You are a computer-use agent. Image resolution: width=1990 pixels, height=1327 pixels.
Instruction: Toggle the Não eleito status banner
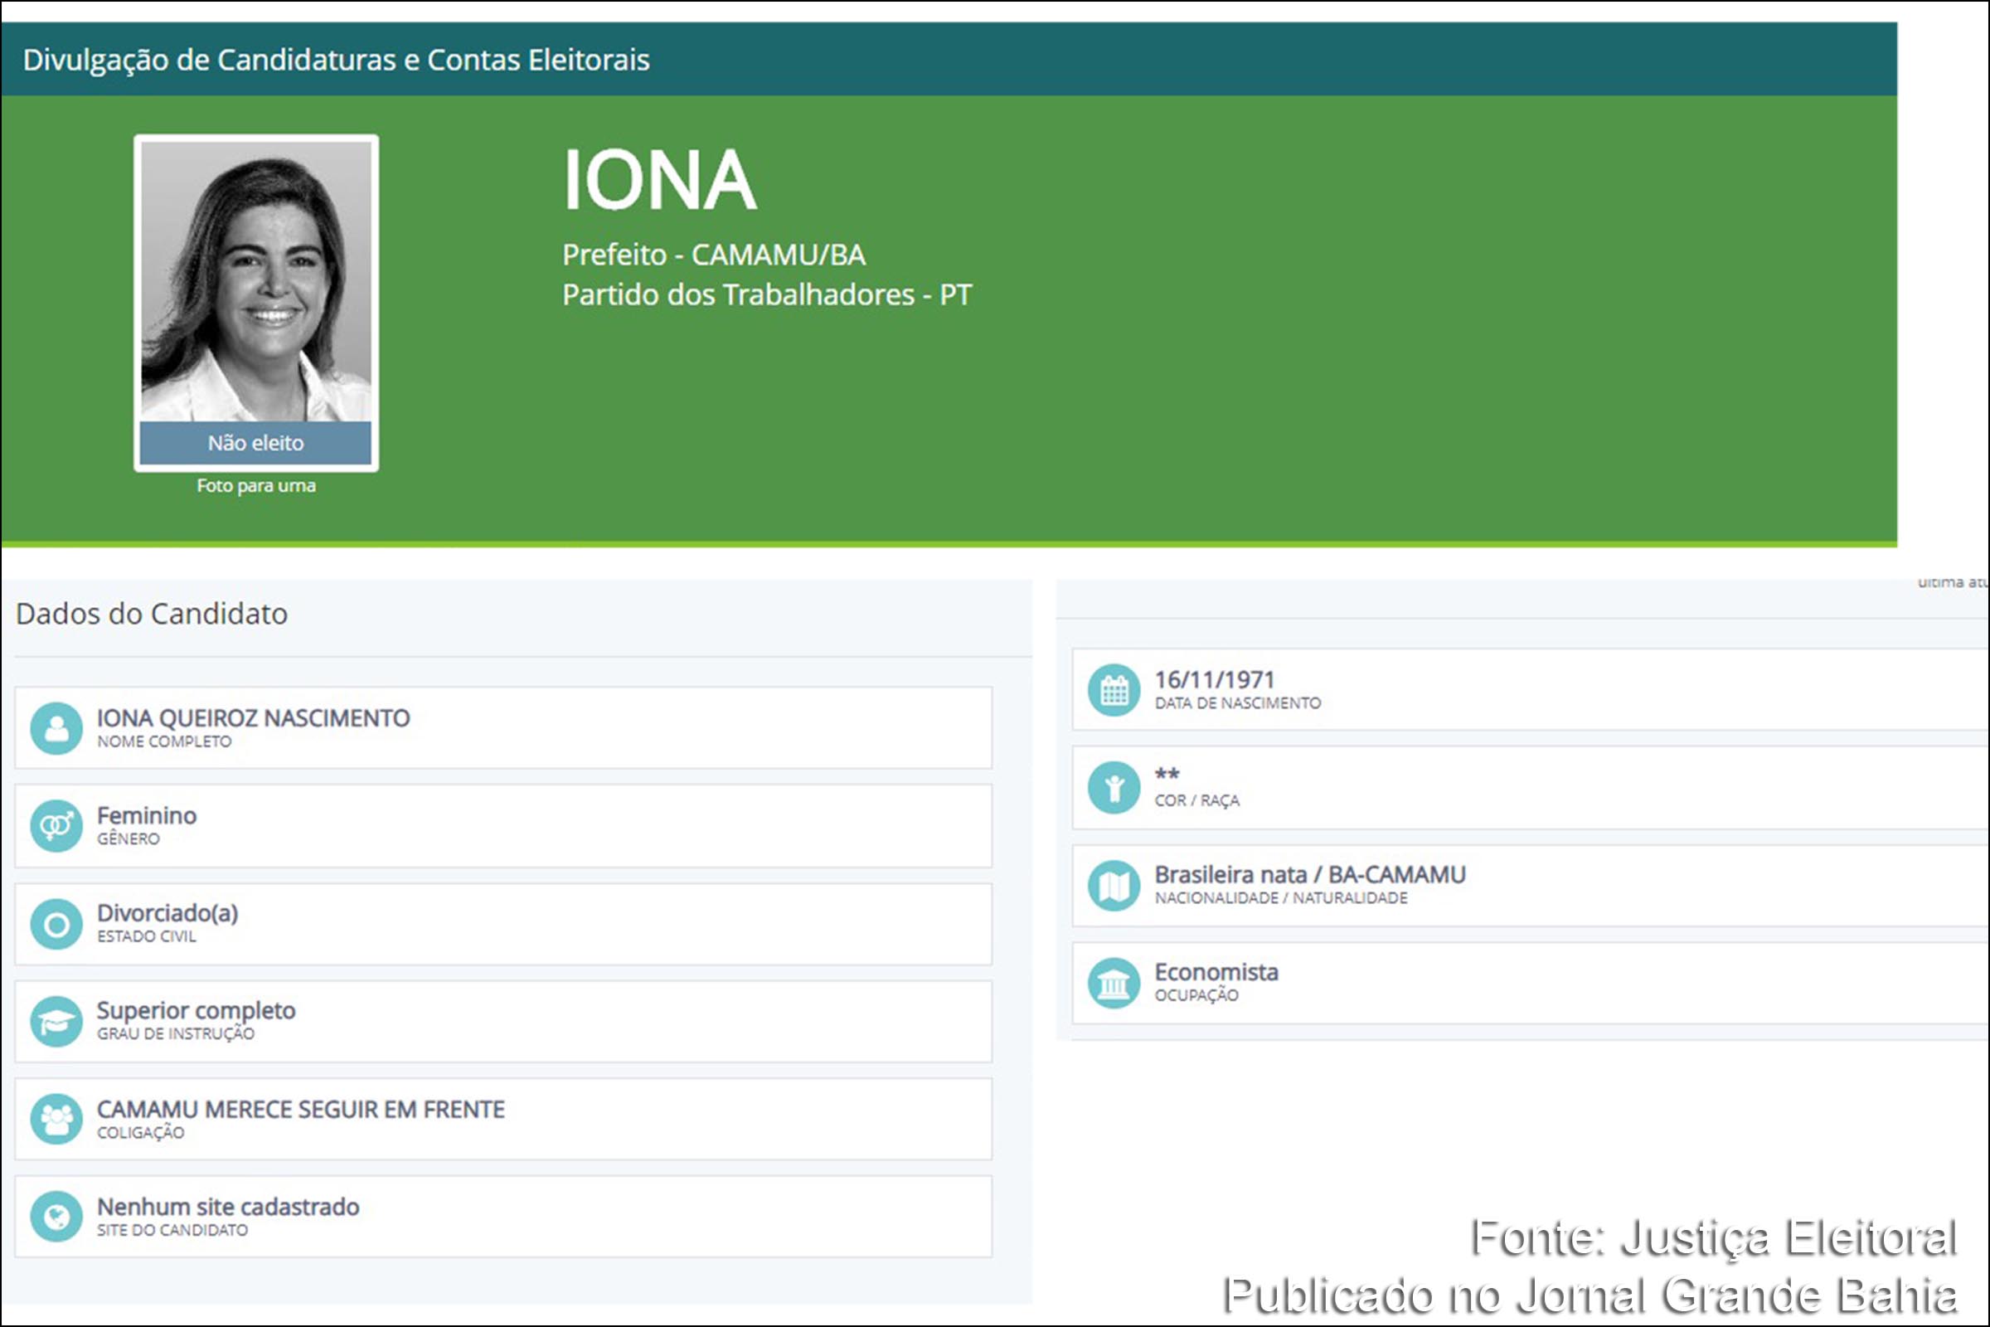tap(255, 443)
